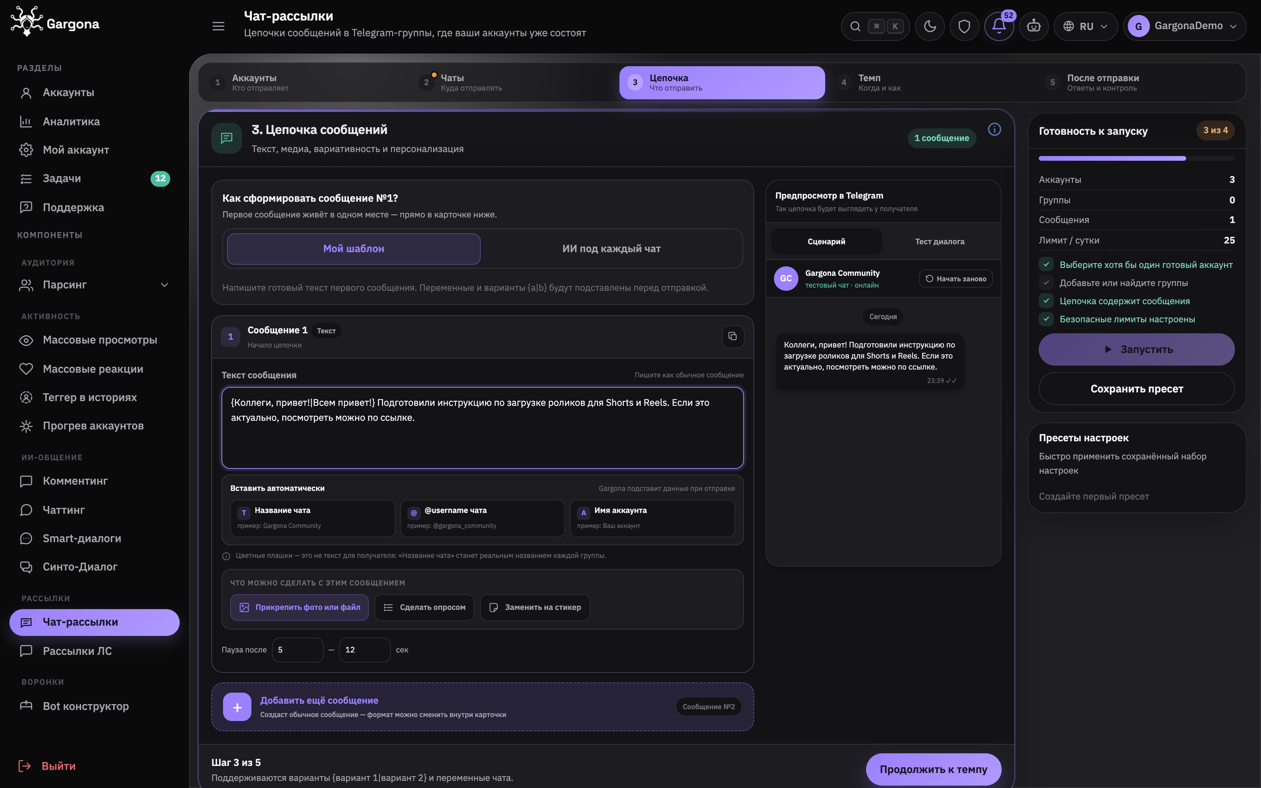Go to Массовые реакции
The image size is (1261, 788).
coord(94,369)
